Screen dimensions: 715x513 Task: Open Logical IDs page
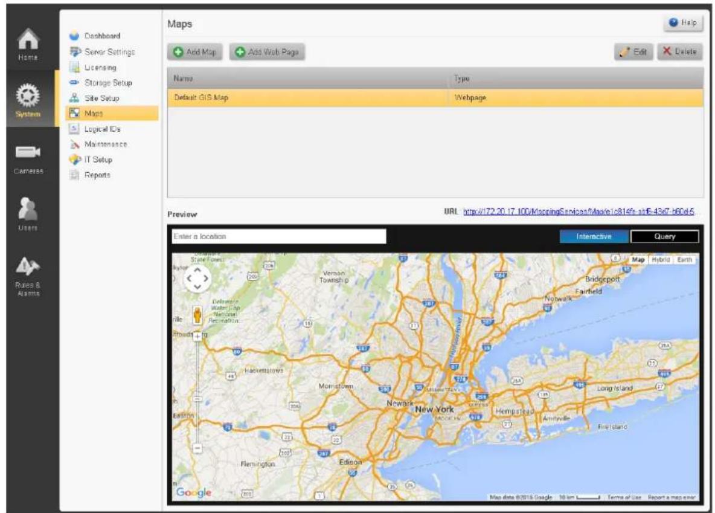point(102,129)
